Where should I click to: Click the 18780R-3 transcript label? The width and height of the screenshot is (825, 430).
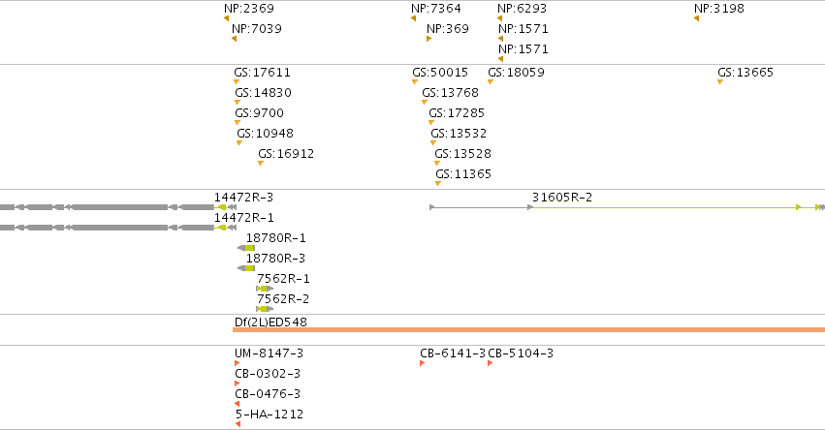275,259
